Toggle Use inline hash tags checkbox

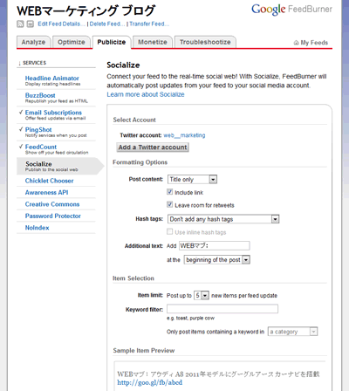[170, 231]
